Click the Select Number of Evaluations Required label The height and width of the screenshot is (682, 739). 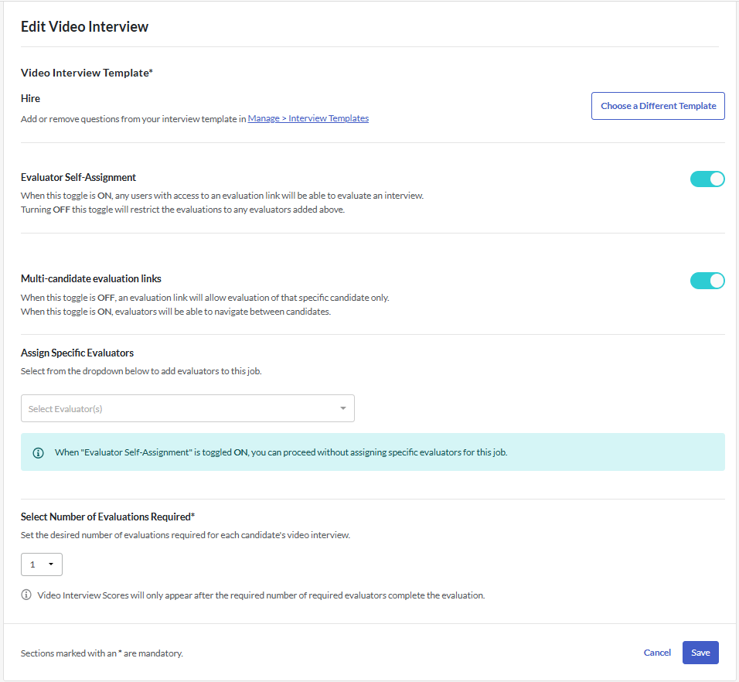click(x=107, y=517)
